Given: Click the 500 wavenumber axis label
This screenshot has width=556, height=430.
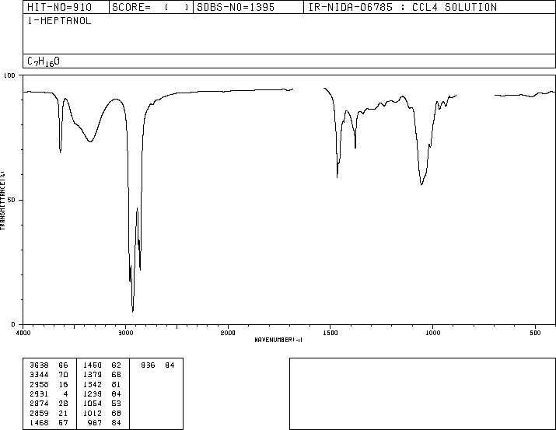Looking at the screenshot, I should pyautogui.click(x=535, y=333).
